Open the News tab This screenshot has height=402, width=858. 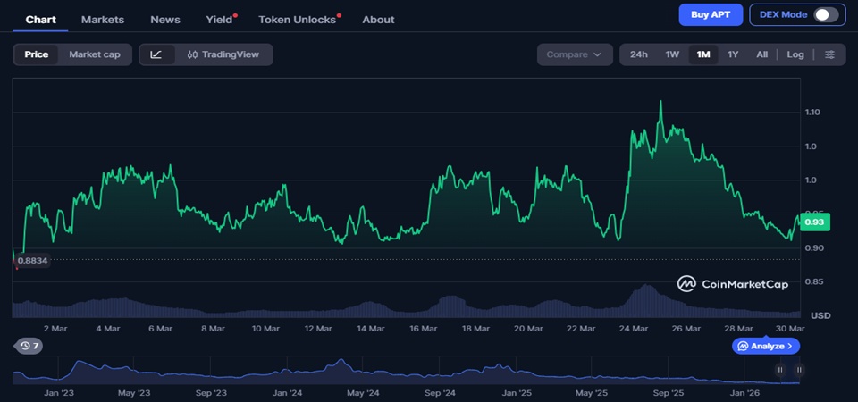tap(165, 20)
